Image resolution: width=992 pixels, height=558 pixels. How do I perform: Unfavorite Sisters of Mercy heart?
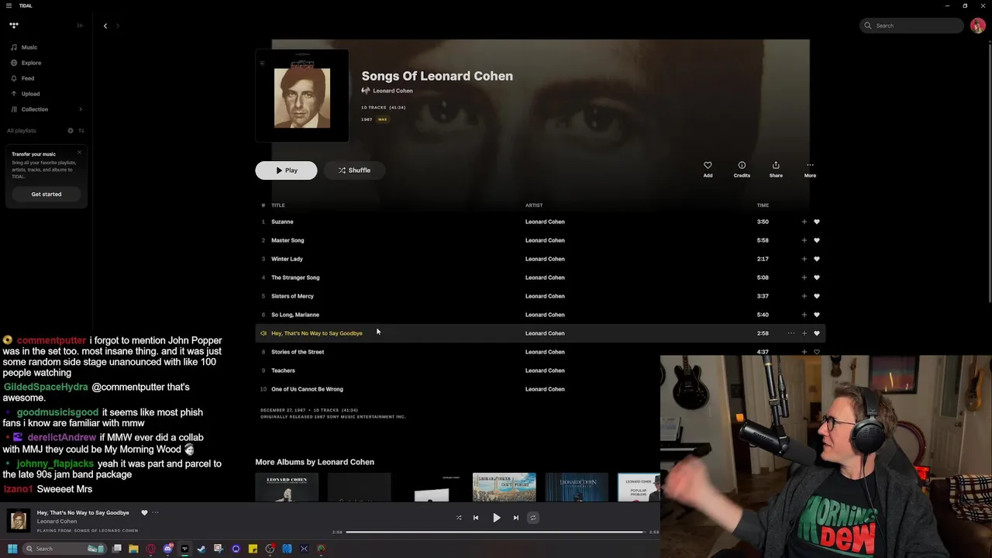click(816, 296)
